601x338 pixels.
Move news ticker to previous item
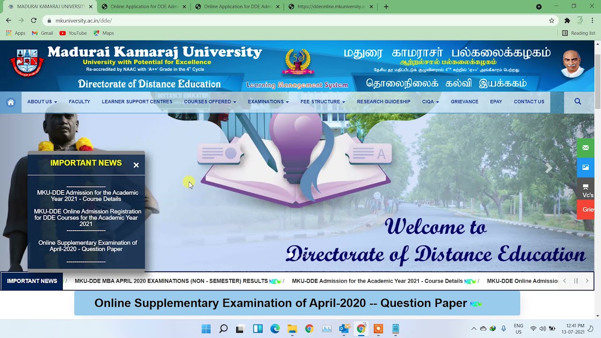click(564, 281)
